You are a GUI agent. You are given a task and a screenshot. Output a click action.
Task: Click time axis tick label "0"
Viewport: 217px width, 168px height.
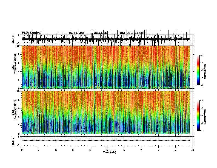[x=22, y=150]
